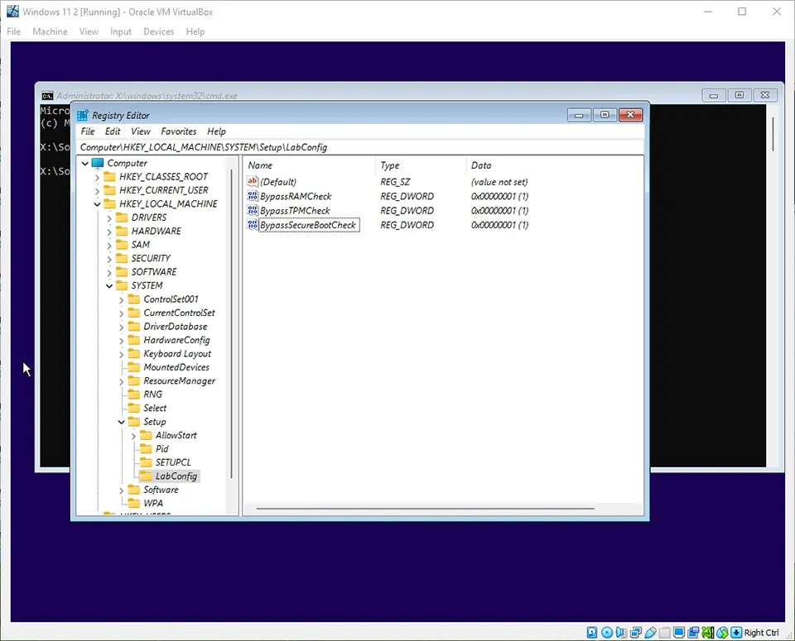Viewport: 795px width, 641px height.
Task: Select the BypassTPMCheck value name
Action: point(295,211)
